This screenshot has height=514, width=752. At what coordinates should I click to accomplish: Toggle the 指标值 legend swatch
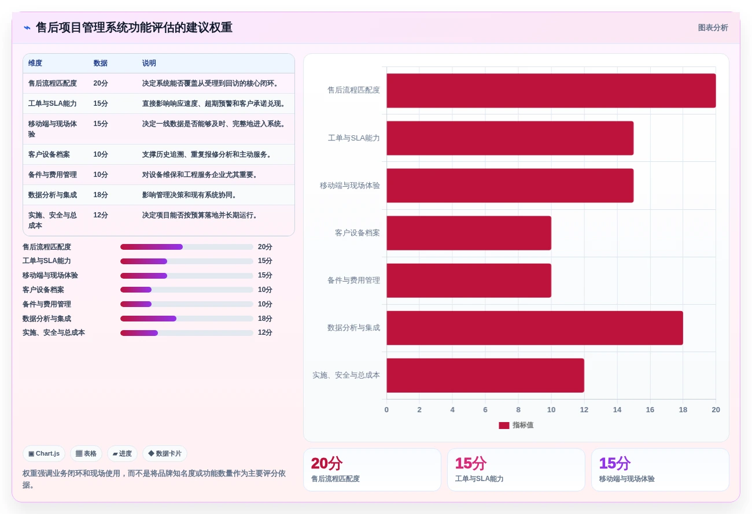(x=504, y=426)
